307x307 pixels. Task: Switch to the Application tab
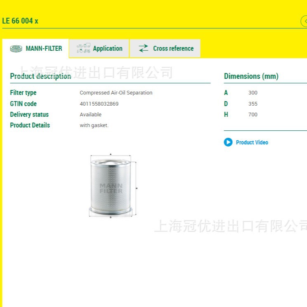pos(99,48)
